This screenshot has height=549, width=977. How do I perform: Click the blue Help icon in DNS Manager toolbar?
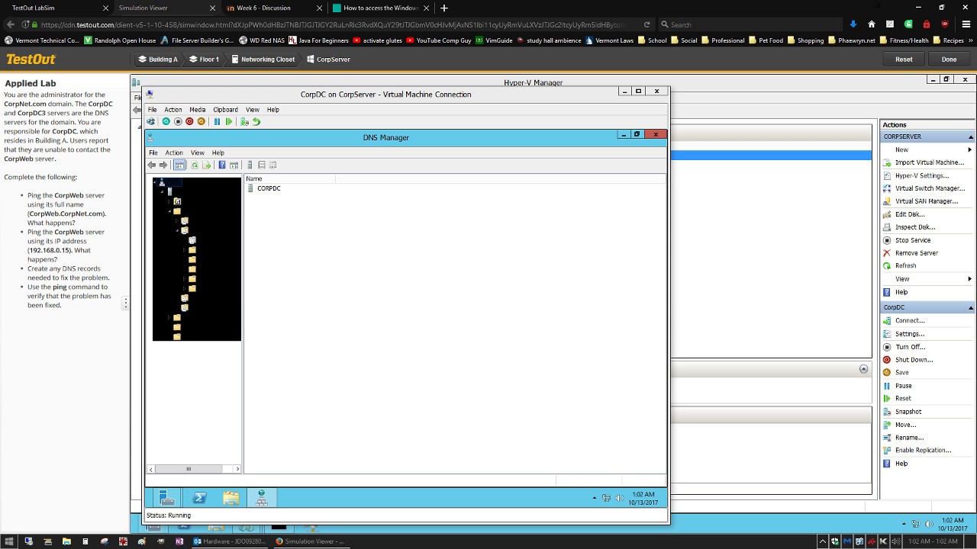tap(222, 165)
